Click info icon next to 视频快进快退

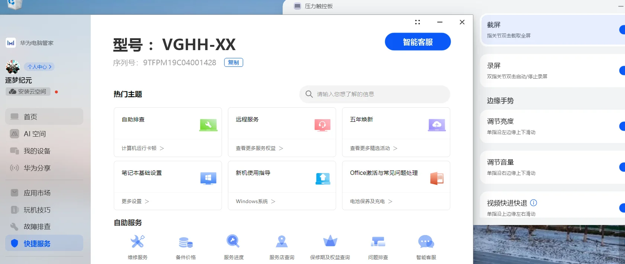[534, 203]
